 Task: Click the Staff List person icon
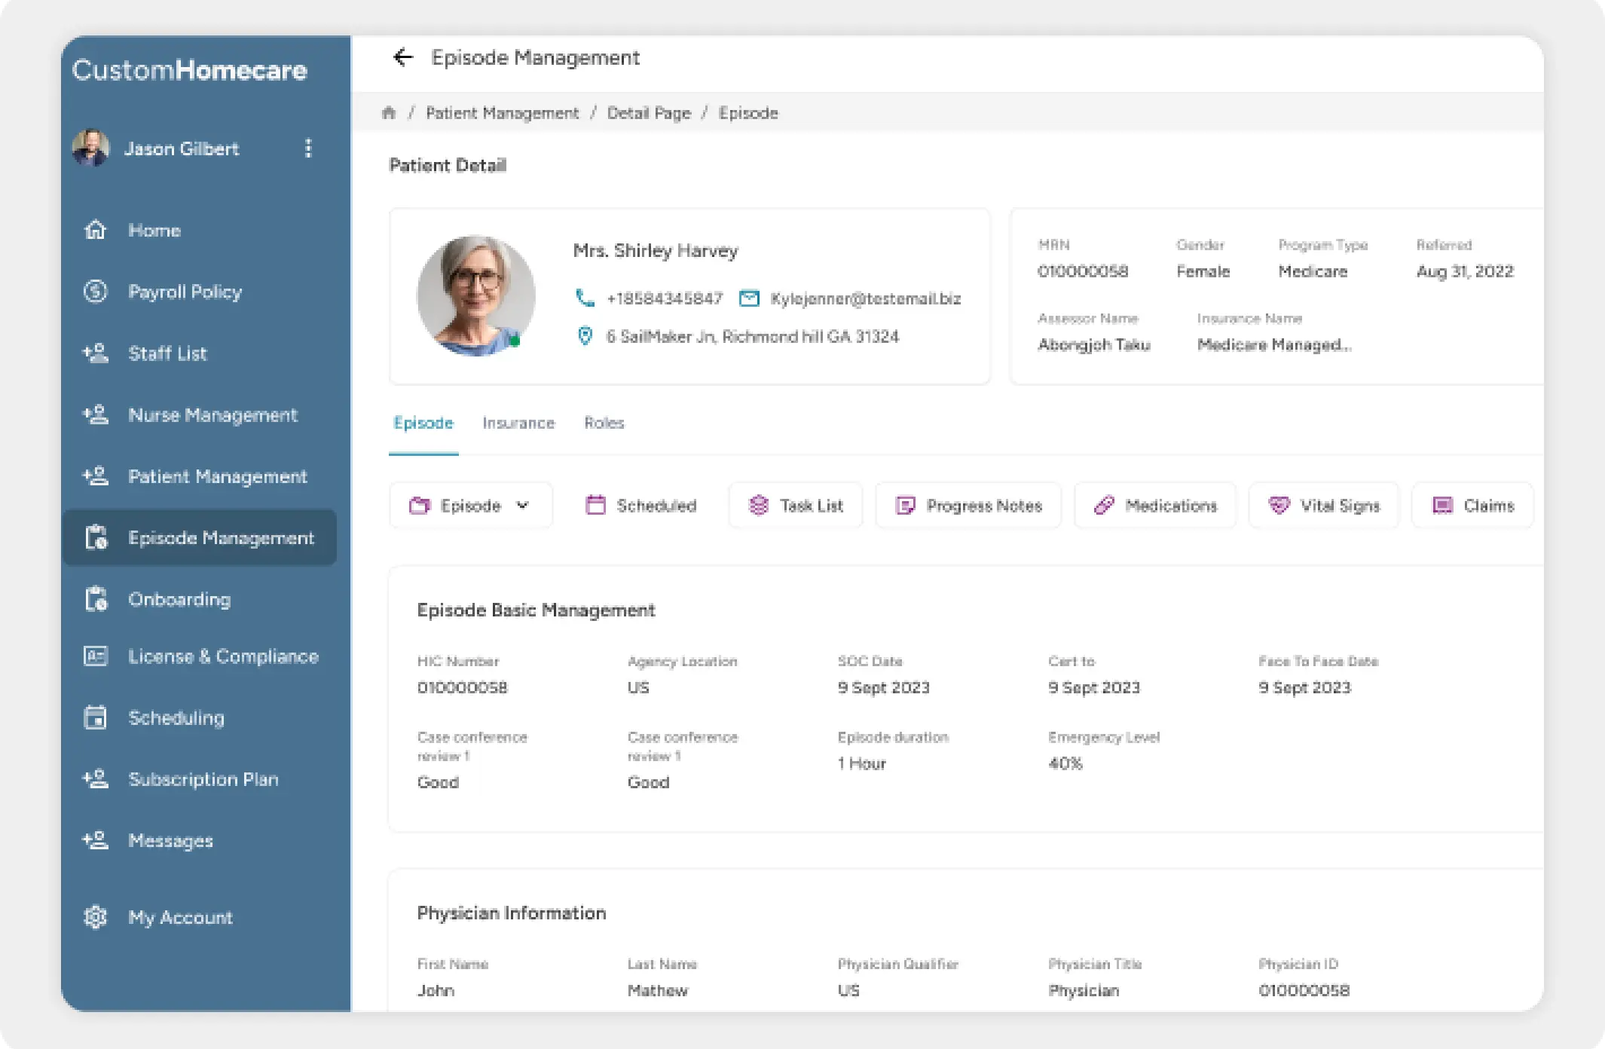click(x=95, y=353)
